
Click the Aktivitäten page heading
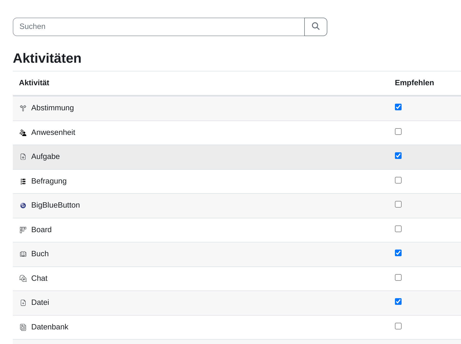47,58
